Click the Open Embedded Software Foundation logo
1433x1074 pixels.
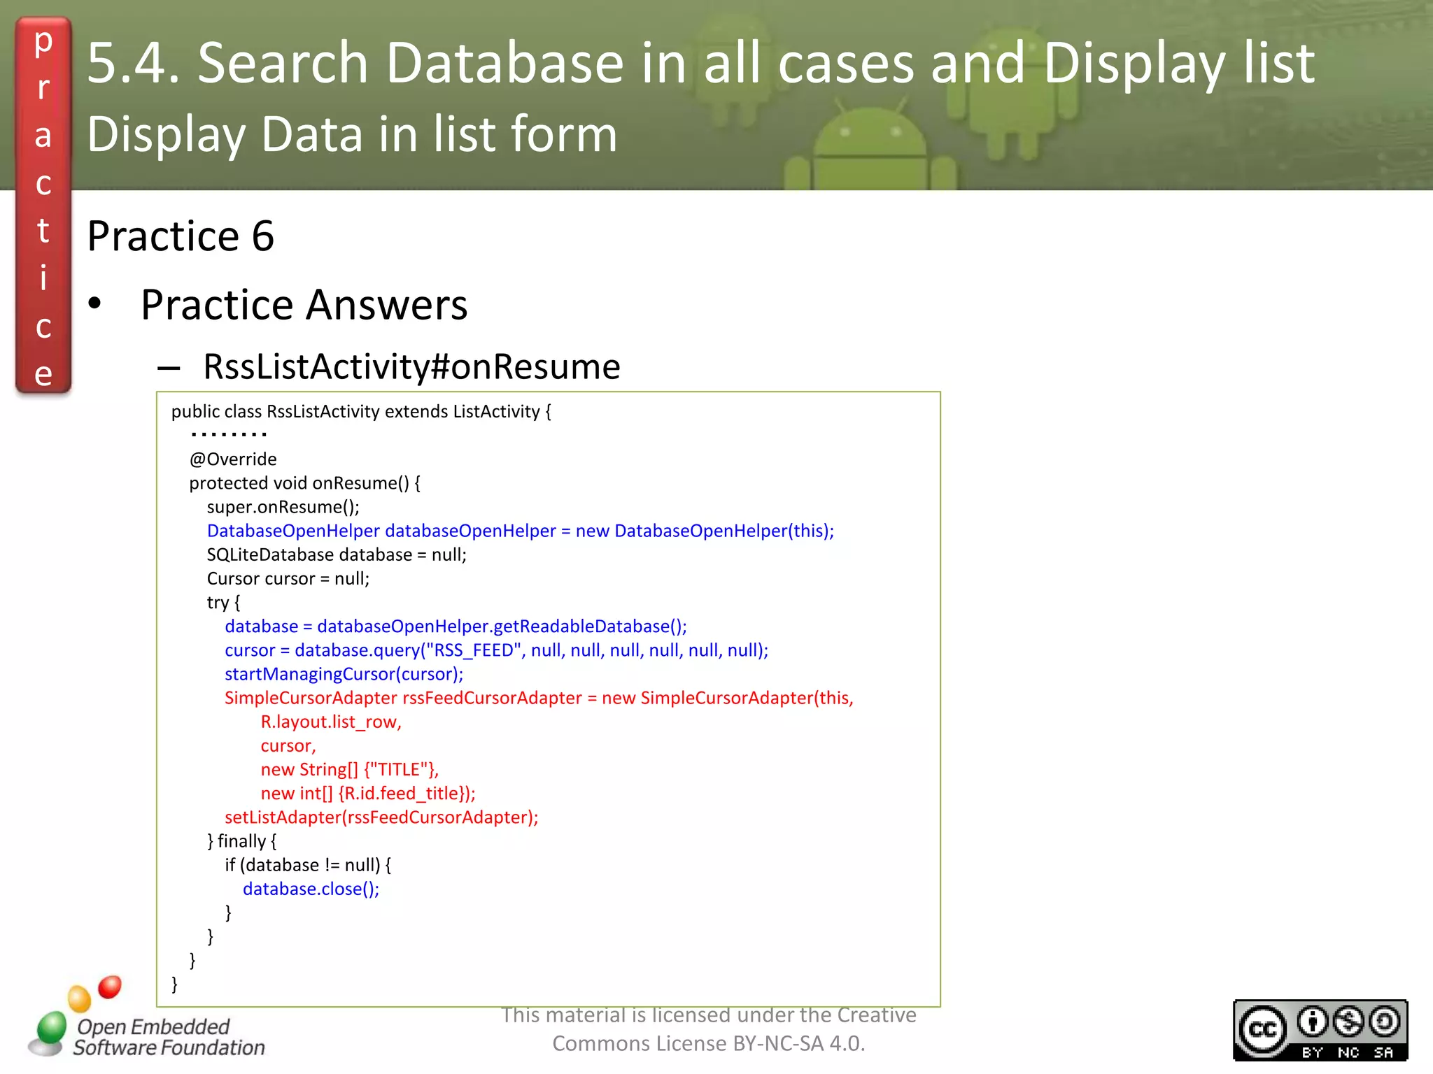(146, 1018)
